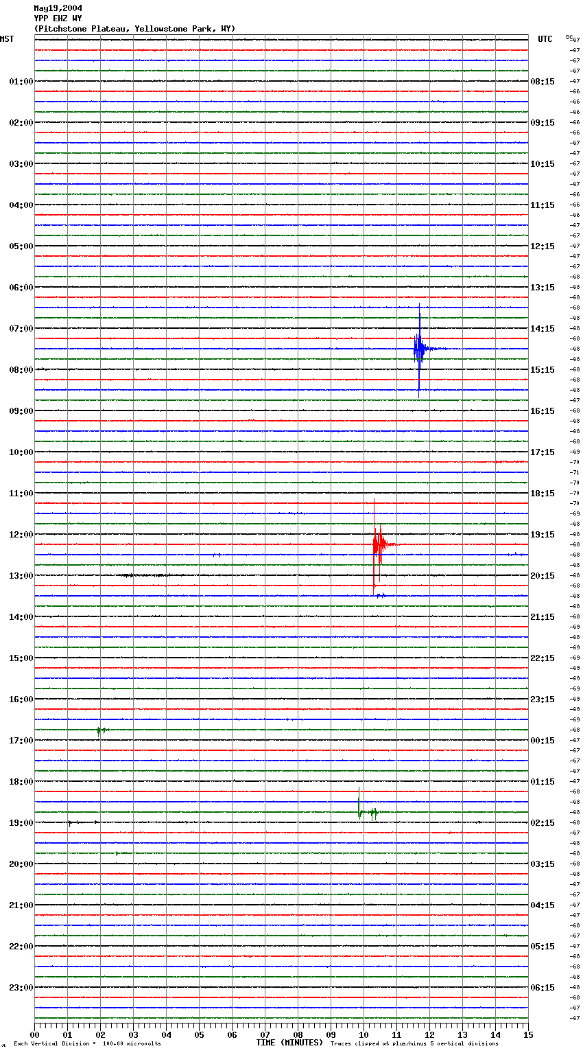583x1053 pixels.
Task: Select the 06:15 UTC time label
Action: coord(543,988)
